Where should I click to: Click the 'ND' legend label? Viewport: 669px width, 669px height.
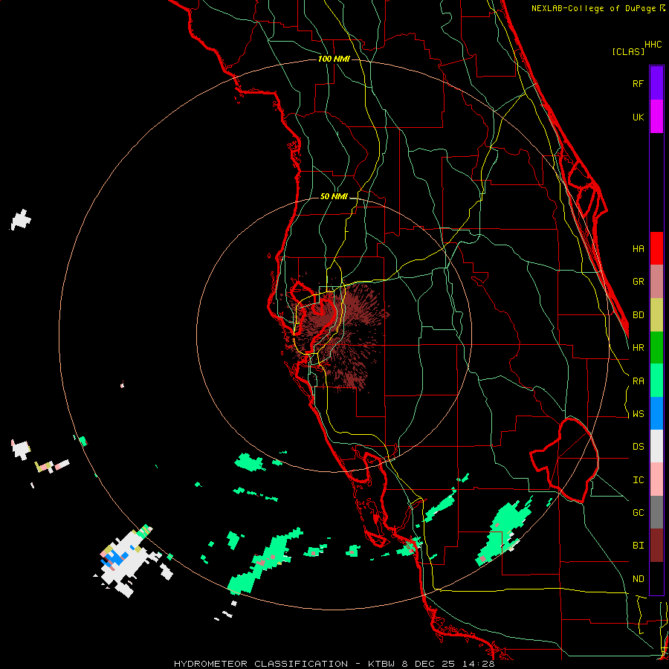click(638, 579)
